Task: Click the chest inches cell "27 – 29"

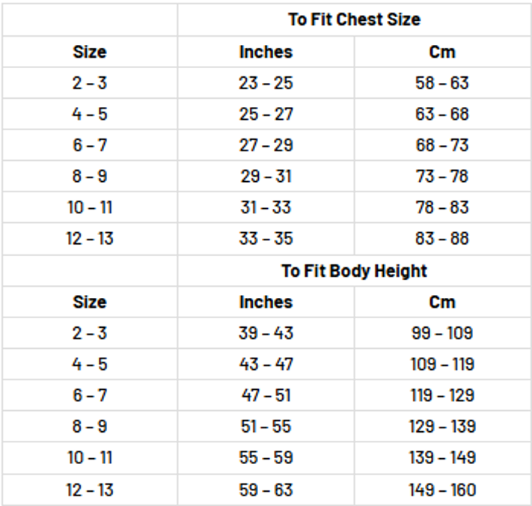Action: point(266,145)
